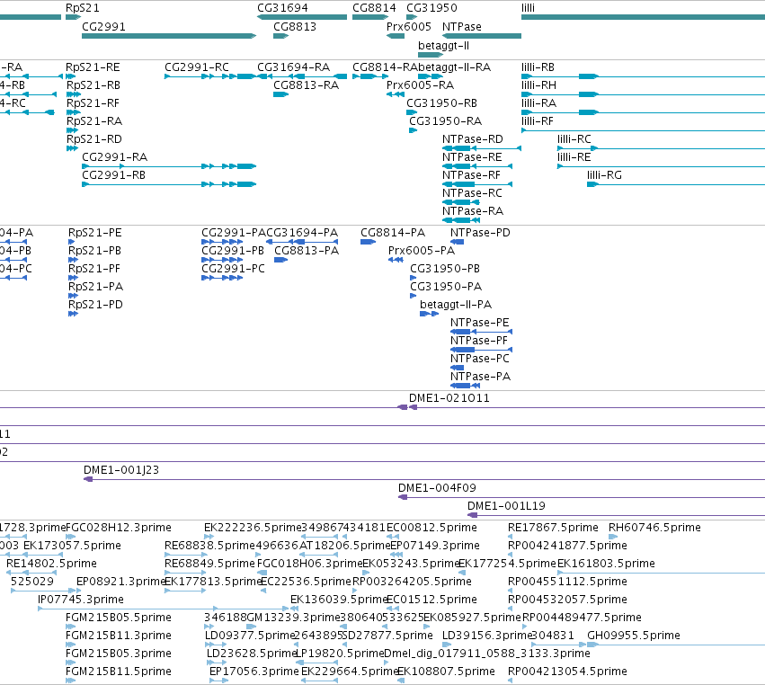Select the CG2991 gene label

point(103,27)
